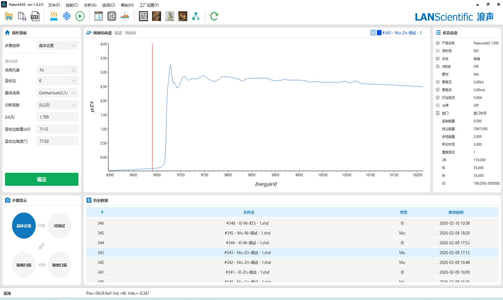The image size is (503, 300).
Task: Expand the 步骤选择 dropdown
Action: click(57, 45)
